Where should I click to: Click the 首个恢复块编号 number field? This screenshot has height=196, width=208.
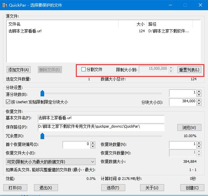(76, 145)
